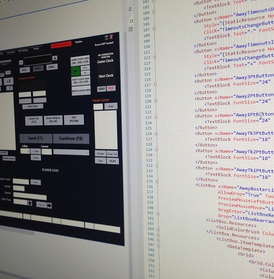Screen dimensions: 274x279
Task: Click the Continue (F8) button
Action: (x=71, y=139)
